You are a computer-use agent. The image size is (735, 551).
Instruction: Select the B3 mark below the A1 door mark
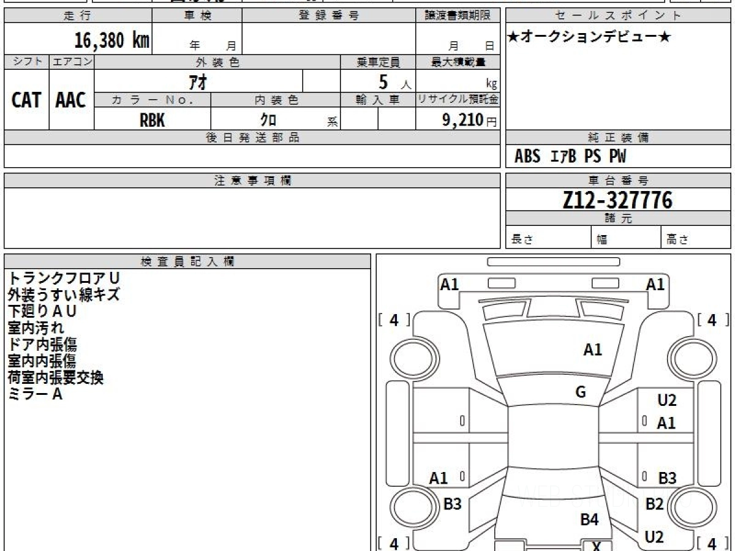click(x=452, y=504)
